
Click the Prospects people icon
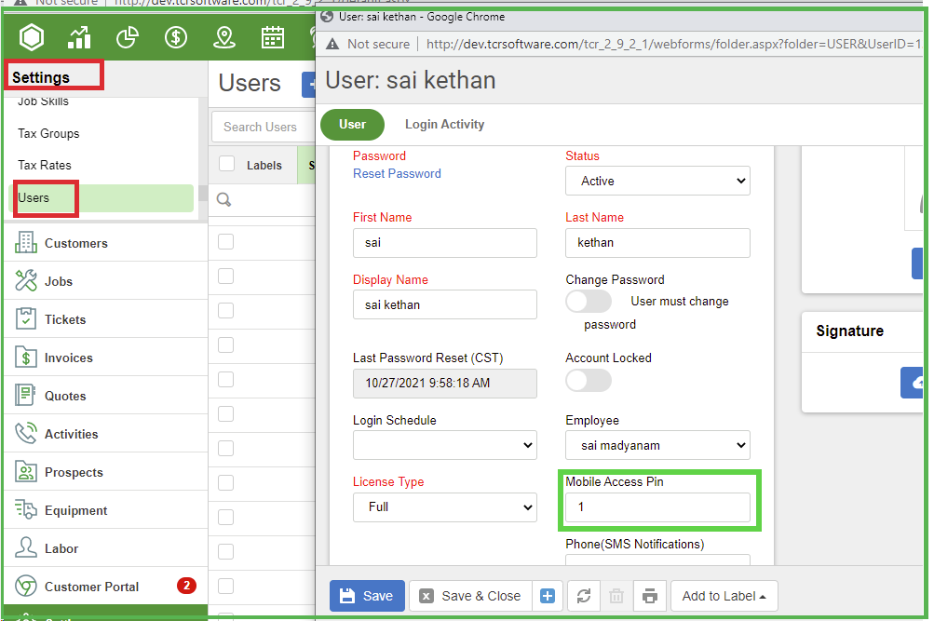click(x=26, y=471)
